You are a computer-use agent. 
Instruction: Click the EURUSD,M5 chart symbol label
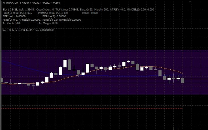[x=10, y=3]
